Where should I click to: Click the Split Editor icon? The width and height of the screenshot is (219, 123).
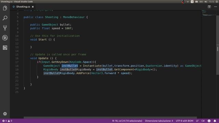click(209, 7)
